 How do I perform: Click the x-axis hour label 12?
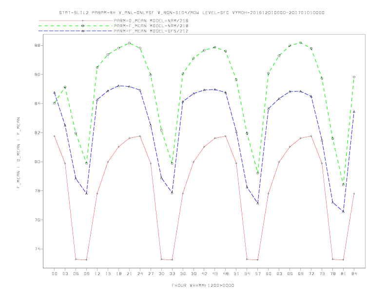[x=97, y=274]
